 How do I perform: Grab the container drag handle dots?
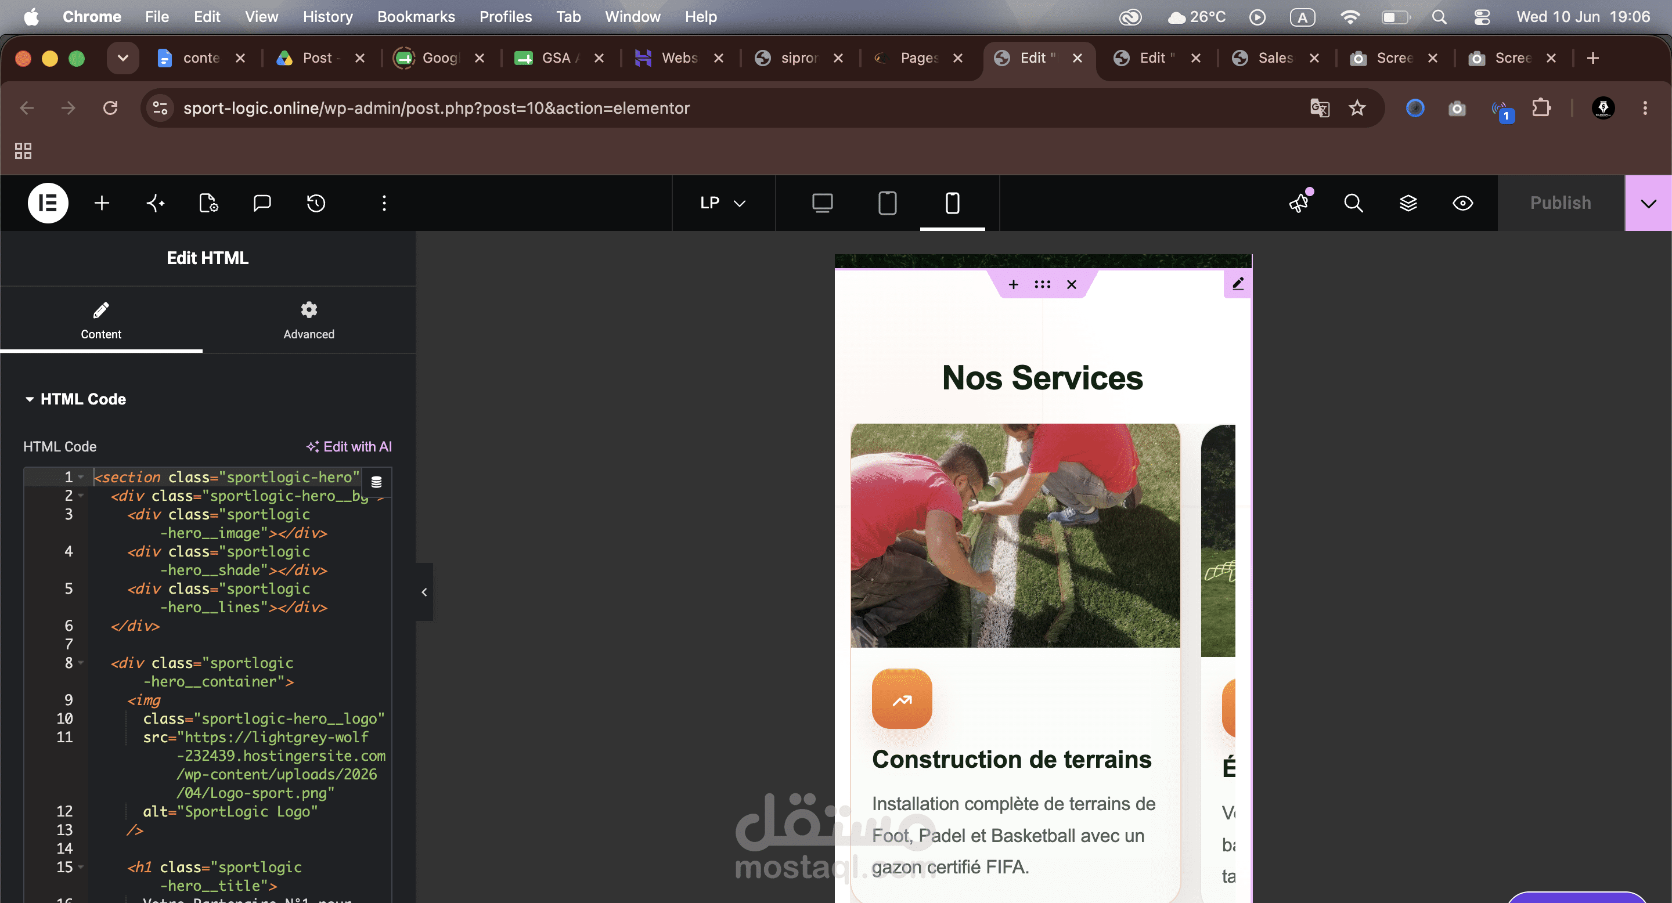[1043, 284]
